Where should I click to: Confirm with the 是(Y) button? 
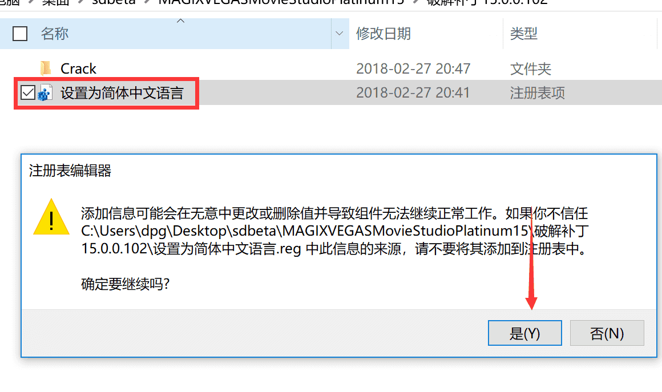click(525, 333)
